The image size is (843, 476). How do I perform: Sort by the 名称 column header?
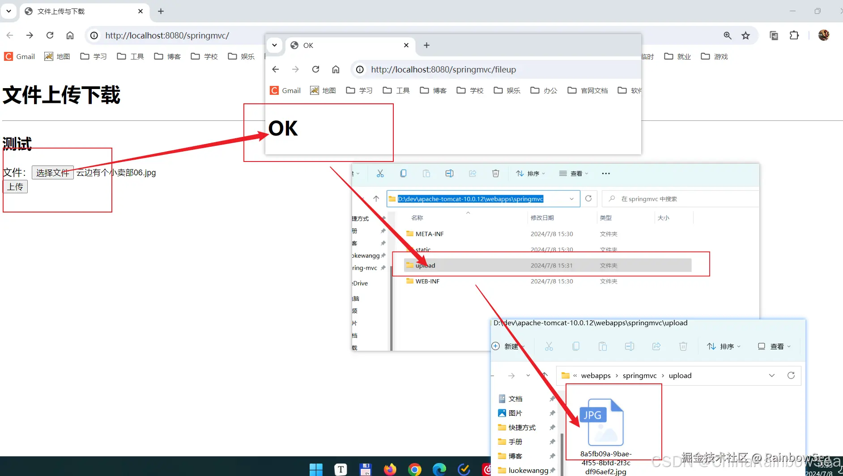click(x=417, y=218)
